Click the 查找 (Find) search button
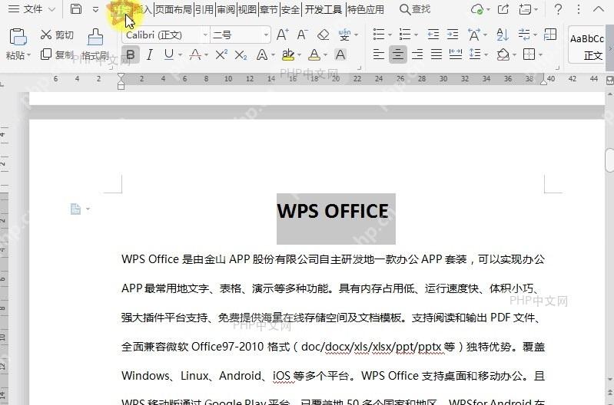614x405 pixels. [x=415, y=9]
